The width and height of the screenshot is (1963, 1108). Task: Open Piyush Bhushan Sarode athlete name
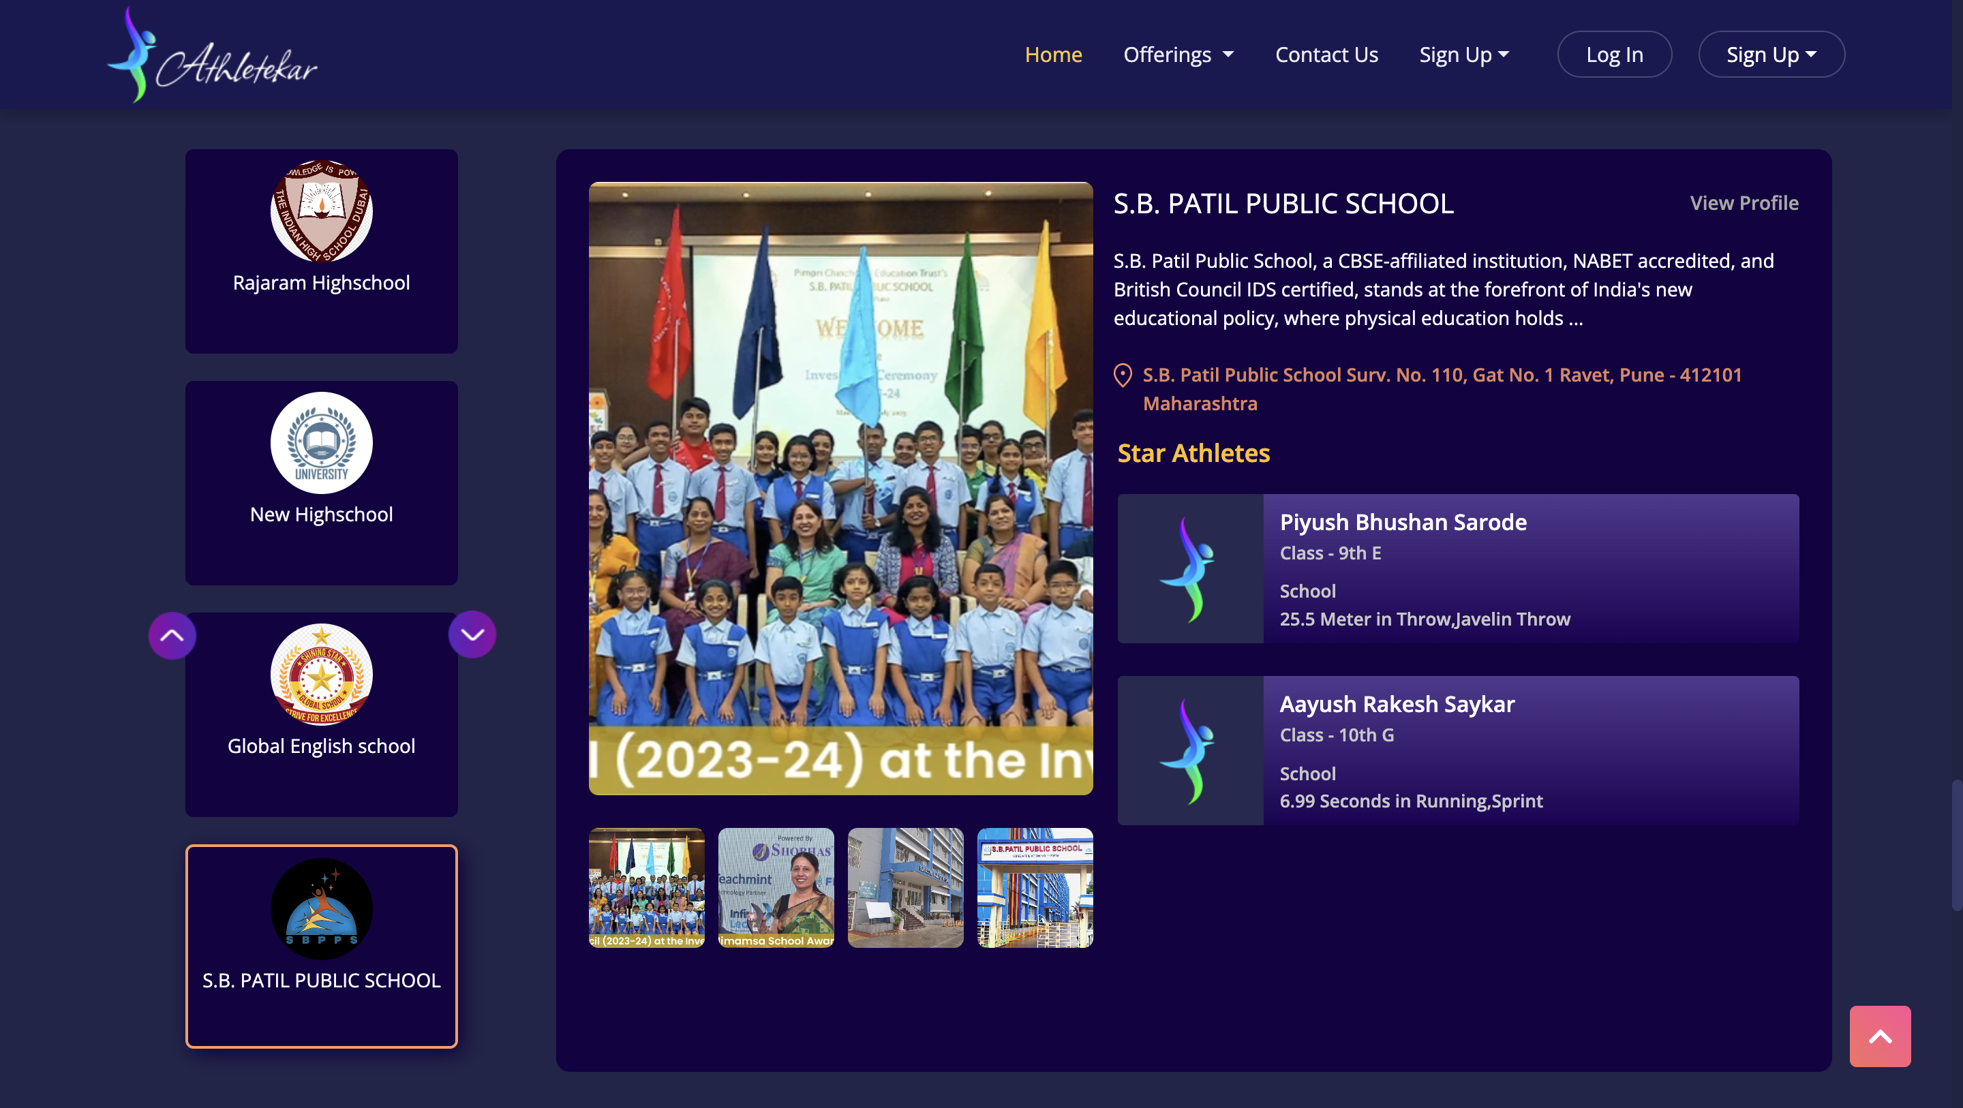[1403, 522]
